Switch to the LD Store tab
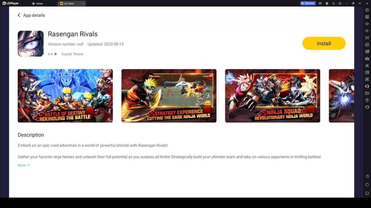 click(x=68, y=4)
